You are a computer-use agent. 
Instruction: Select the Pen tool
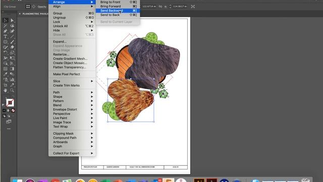coord(6,31)
